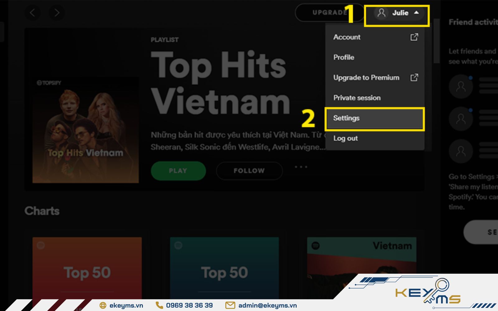The height and width of the screenshot is (311, 498).
Task: Click the user avatar icon beside Julie
Action: (381, 13)
